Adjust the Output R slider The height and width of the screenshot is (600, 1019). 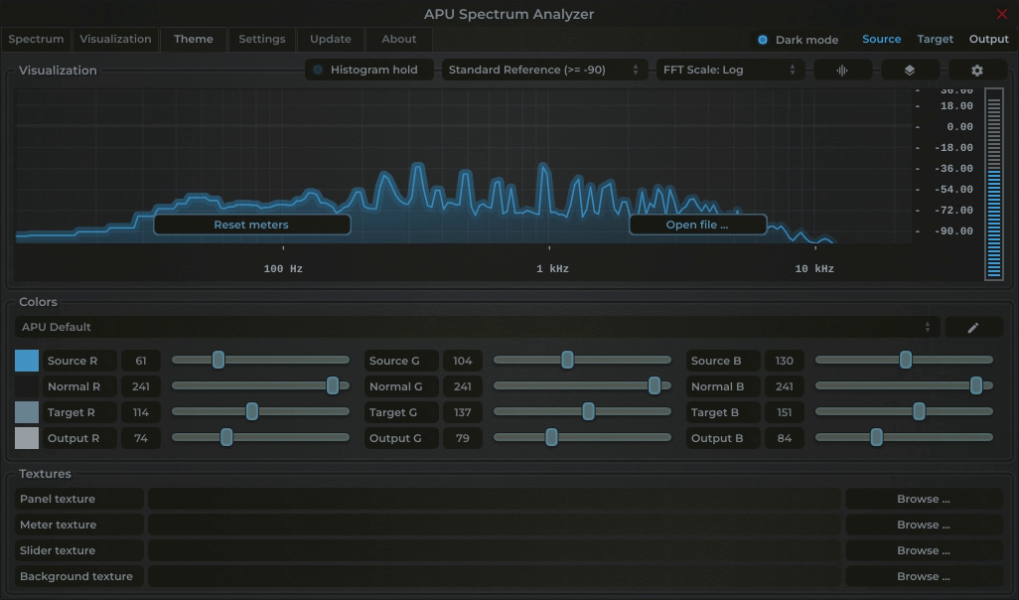pos(260,437)
